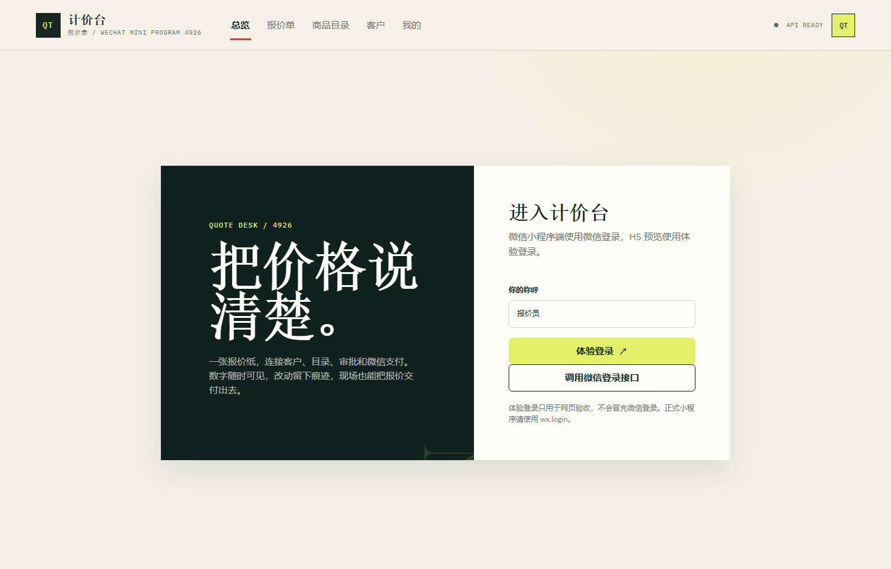Switch to the 总览 tab
891x569 pixels.
click(241, 25)
